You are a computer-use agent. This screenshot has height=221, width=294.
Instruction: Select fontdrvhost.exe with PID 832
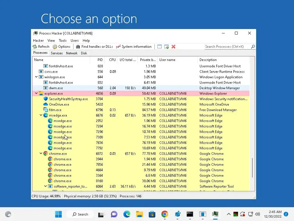pos(141,83)
